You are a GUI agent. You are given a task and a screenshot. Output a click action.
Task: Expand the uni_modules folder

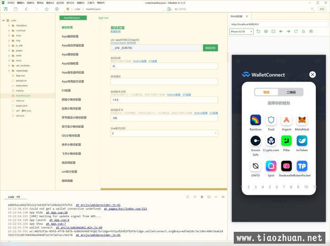[x=9, y=66]
